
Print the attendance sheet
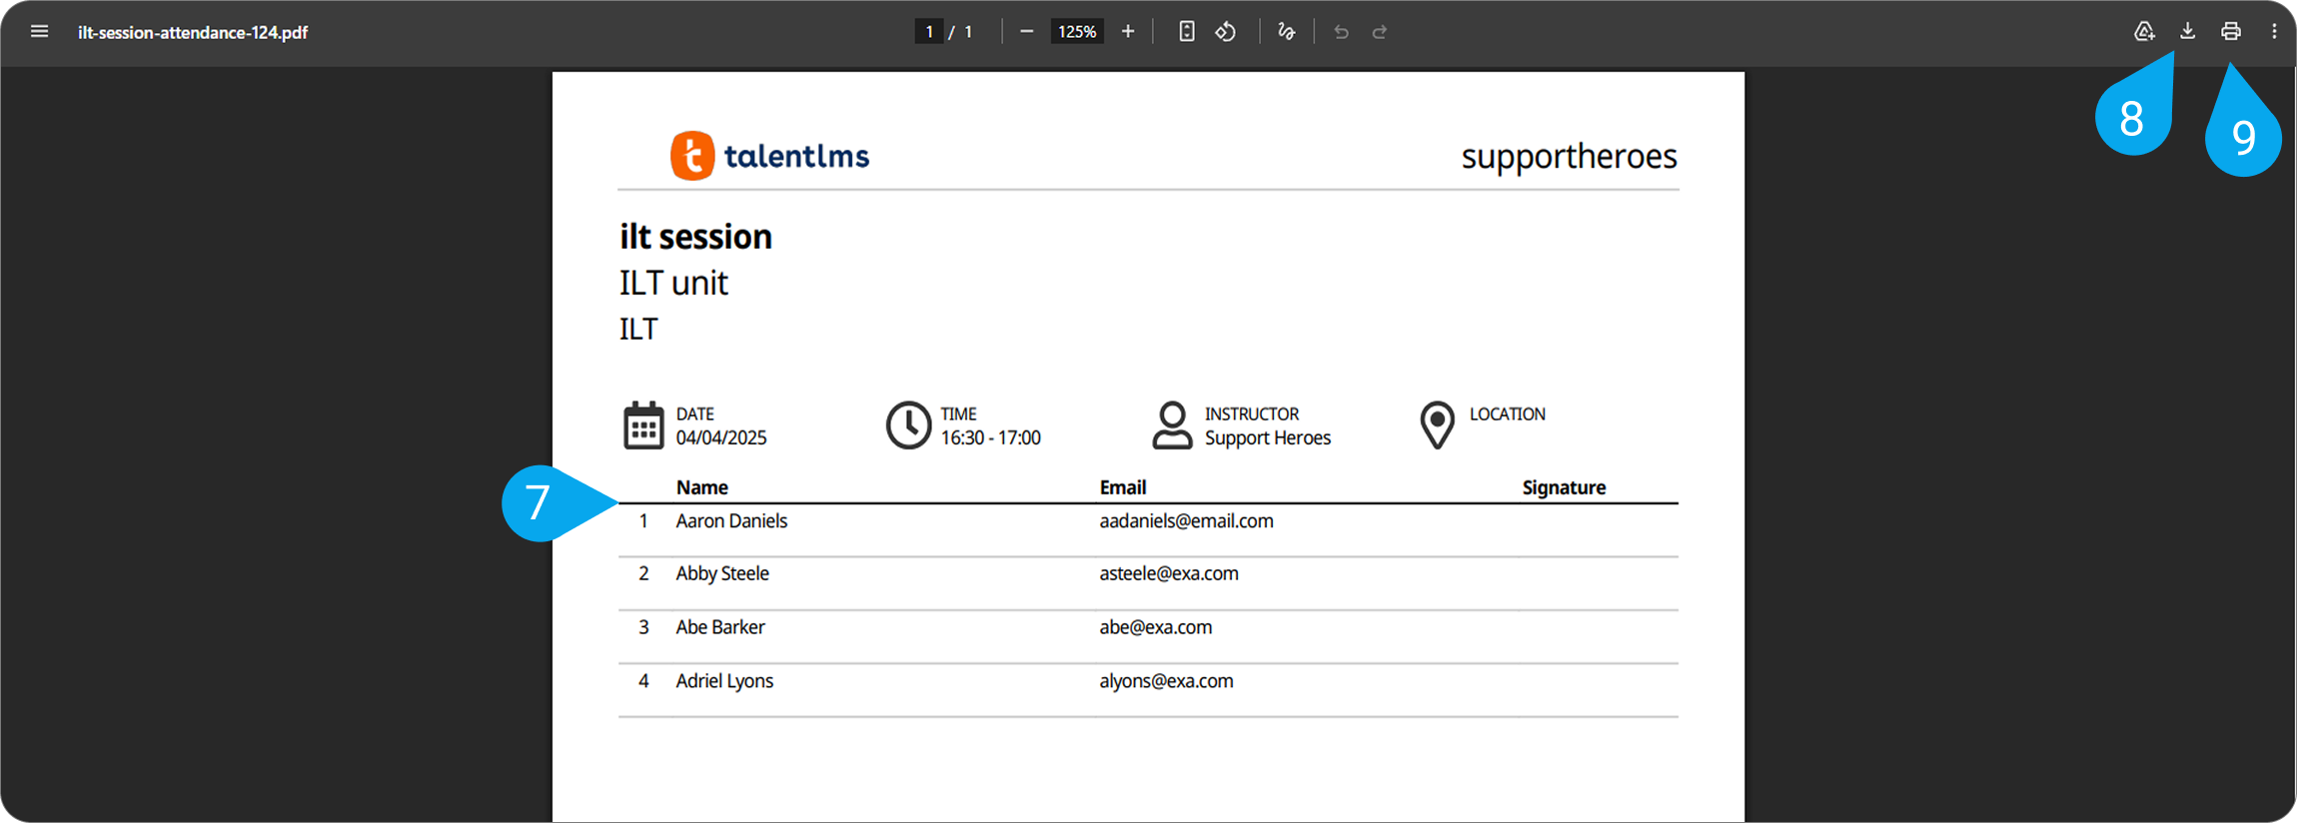[2231, 32]
